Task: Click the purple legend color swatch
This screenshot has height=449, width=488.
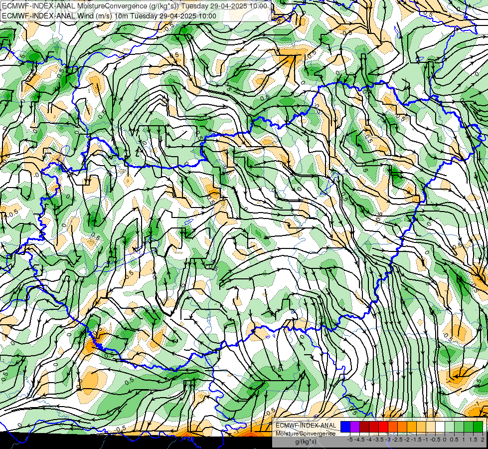Action: [x=355, y=427]
